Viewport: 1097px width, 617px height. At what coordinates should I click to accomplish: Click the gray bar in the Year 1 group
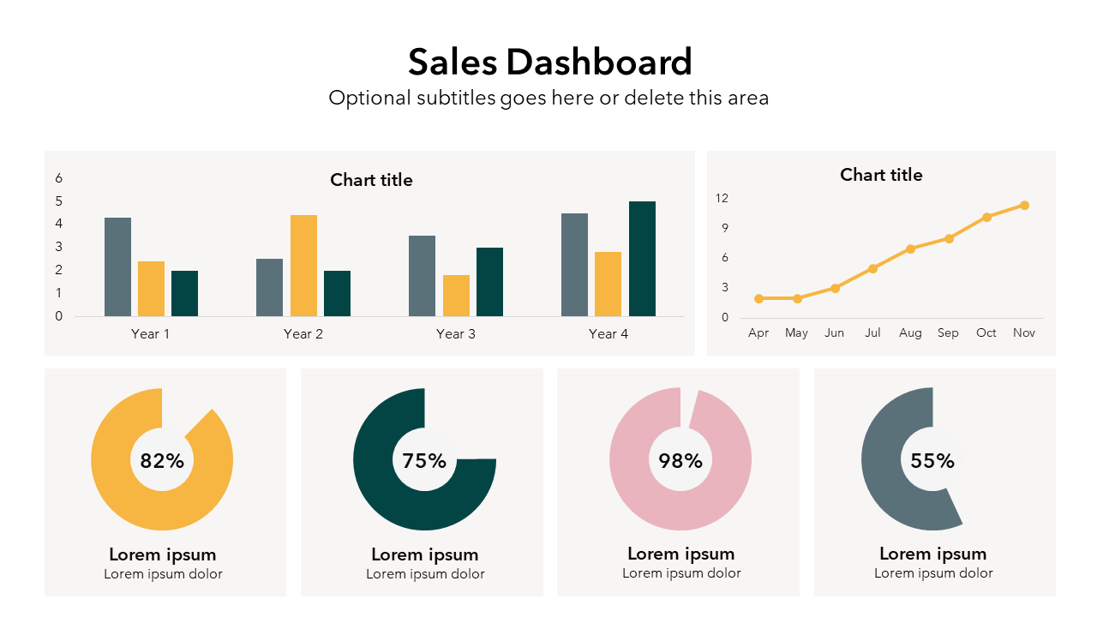(x=117, y=267)
